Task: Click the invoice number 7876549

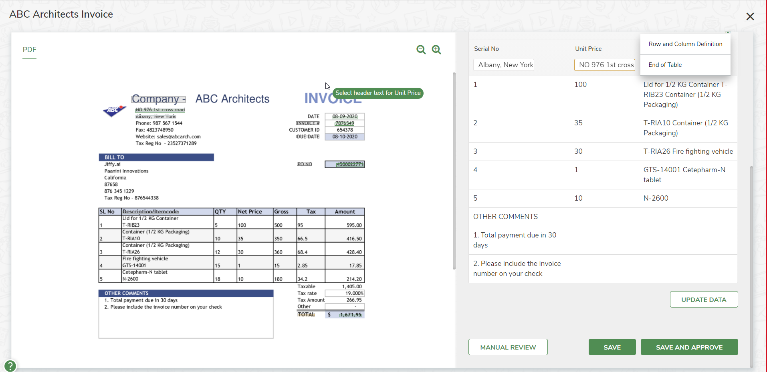Action: pyautogui.click(x=345, y=123)
